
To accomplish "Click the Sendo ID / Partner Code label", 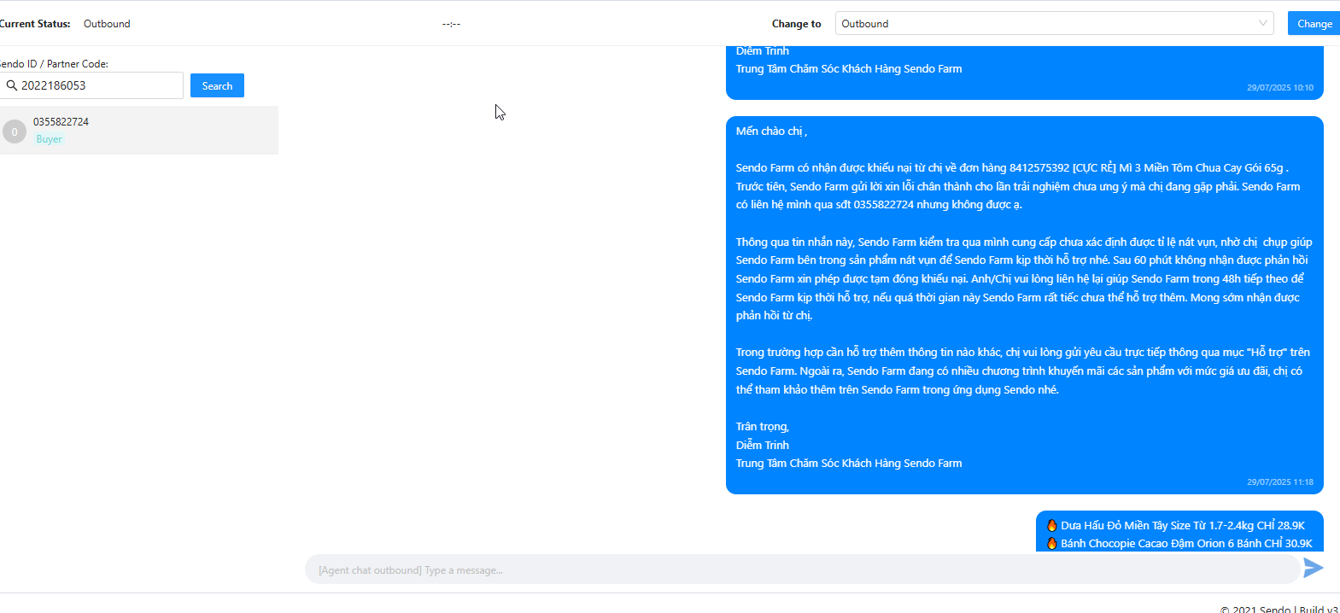I will (x=54, y=64).
